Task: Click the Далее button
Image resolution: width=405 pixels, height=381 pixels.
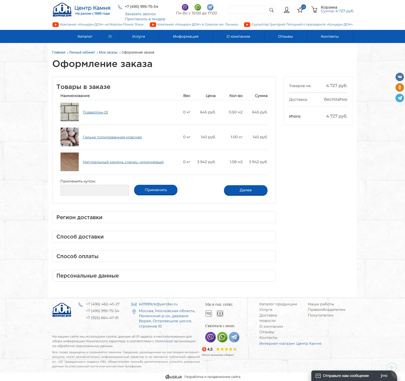Action: [245, 190]
